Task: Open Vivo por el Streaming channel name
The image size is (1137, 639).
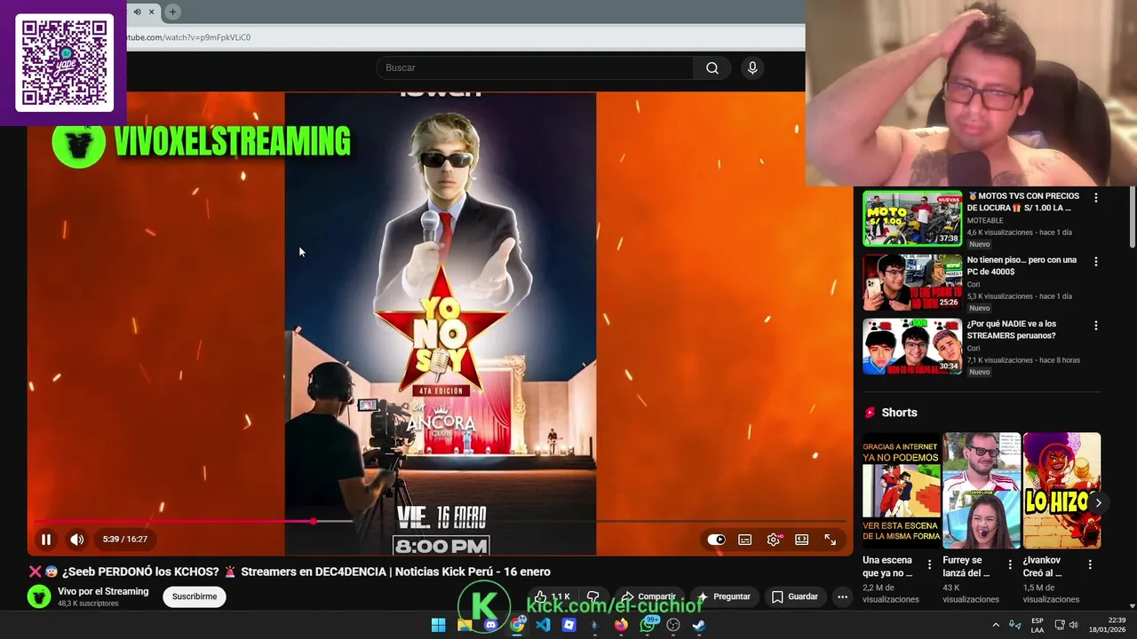Action: (x=103, y=592)
